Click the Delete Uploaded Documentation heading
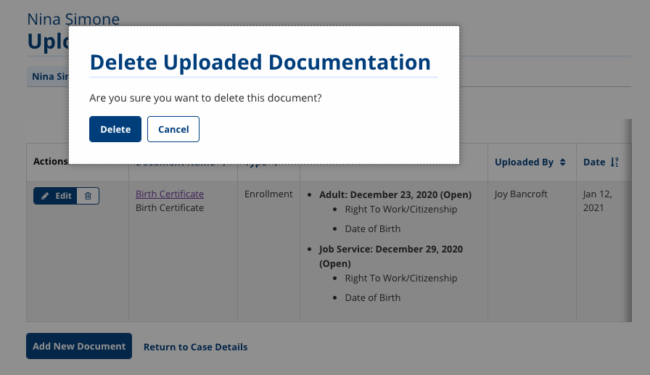The image size is (650, 375). [260, 62]
